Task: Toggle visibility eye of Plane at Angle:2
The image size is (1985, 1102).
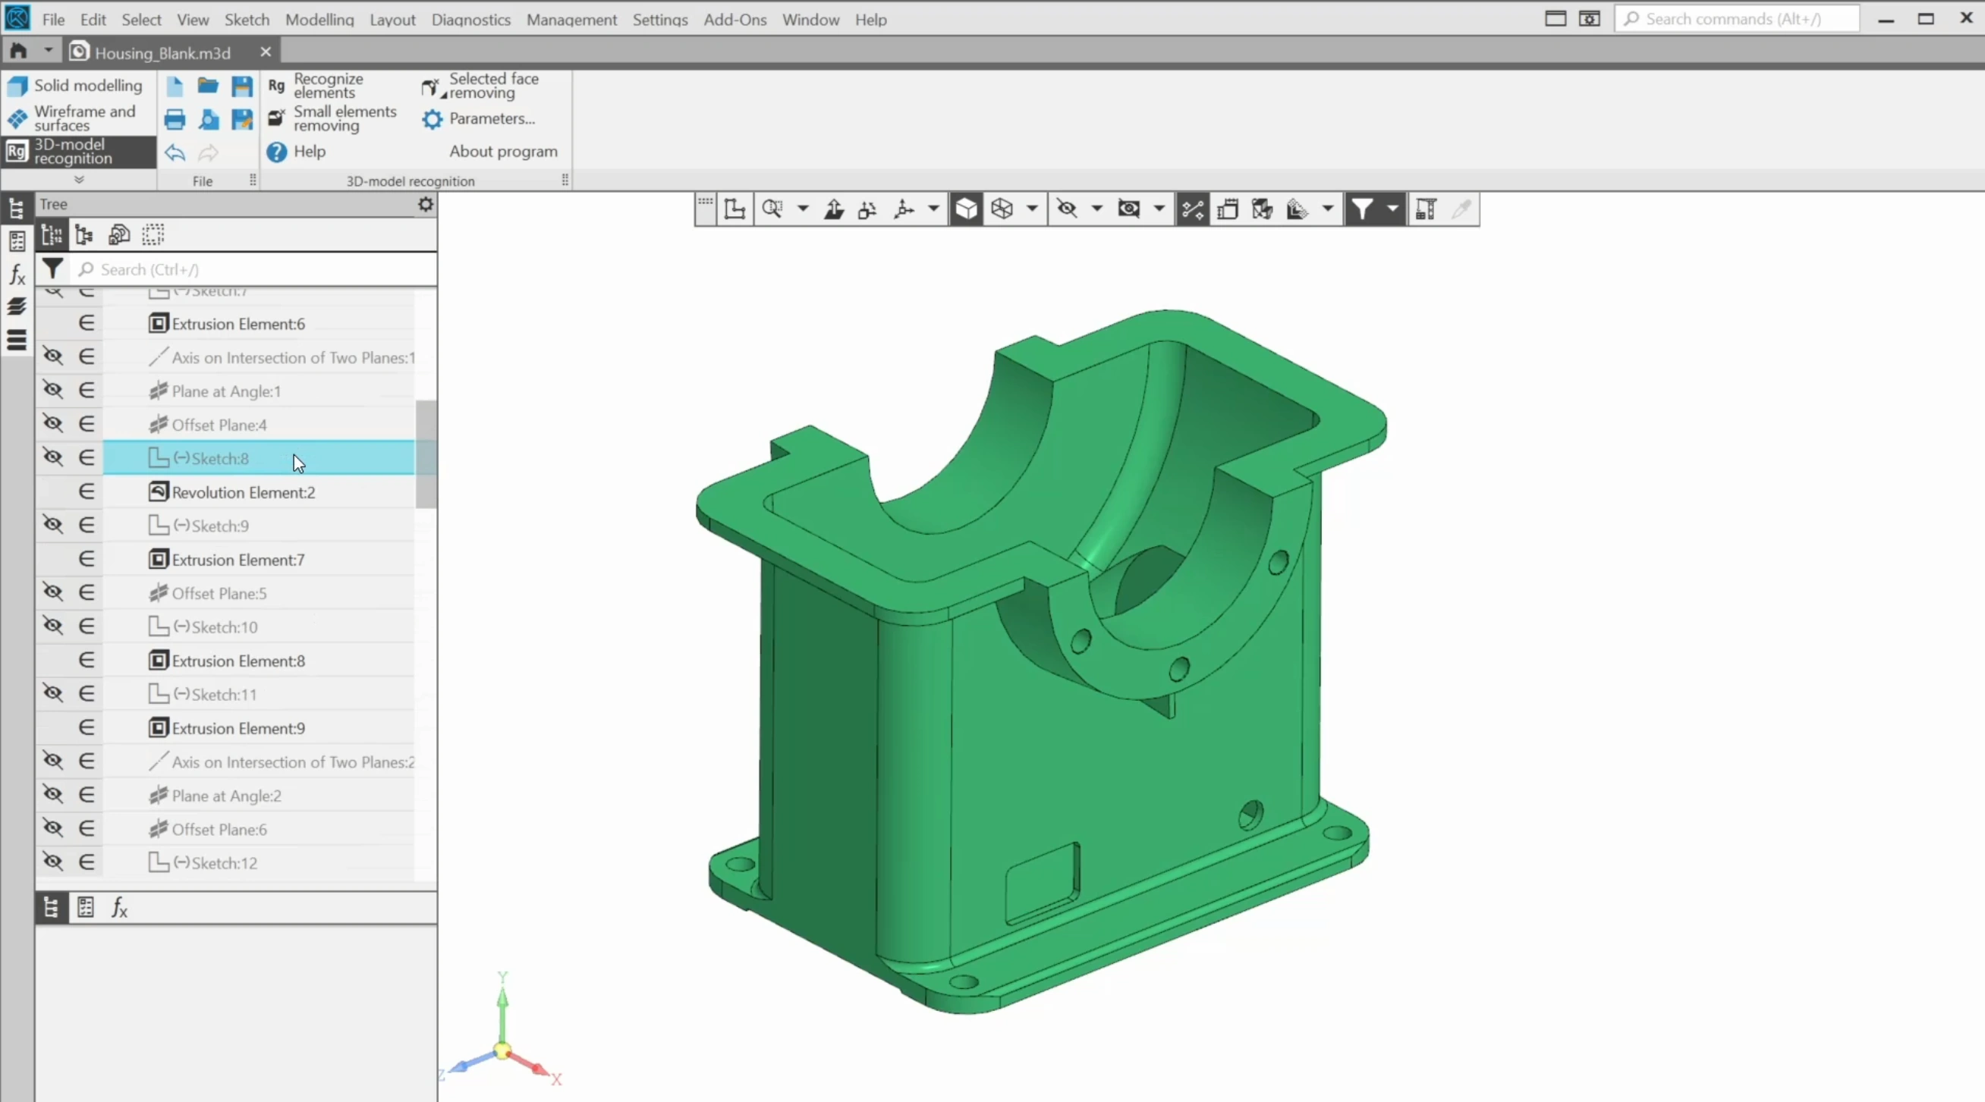Action: coord(52,795)
